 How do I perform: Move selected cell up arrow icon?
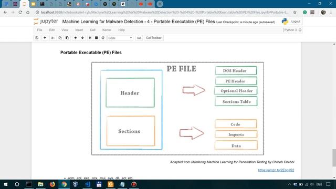coord(76,38)
